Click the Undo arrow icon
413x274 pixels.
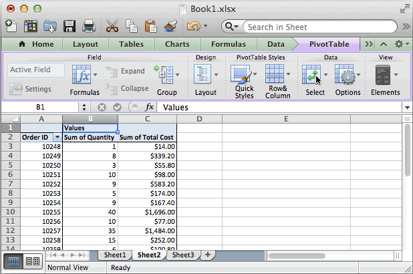(194, 26)
